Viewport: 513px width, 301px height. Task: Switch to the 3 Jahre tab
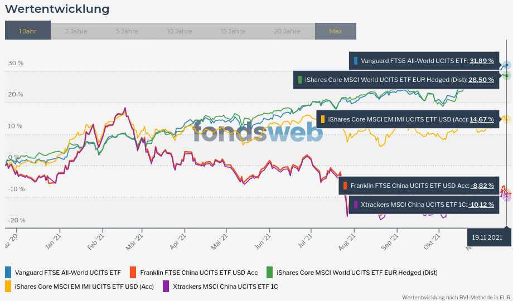[x=76, y=31]
